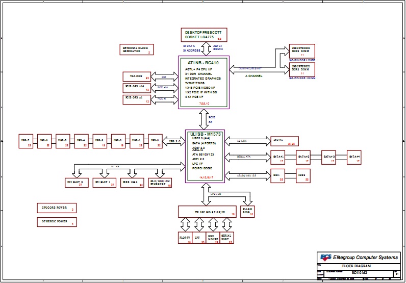The image size is (406, 283).
Task: Click the USB-4 block
Action: (81, 141)
